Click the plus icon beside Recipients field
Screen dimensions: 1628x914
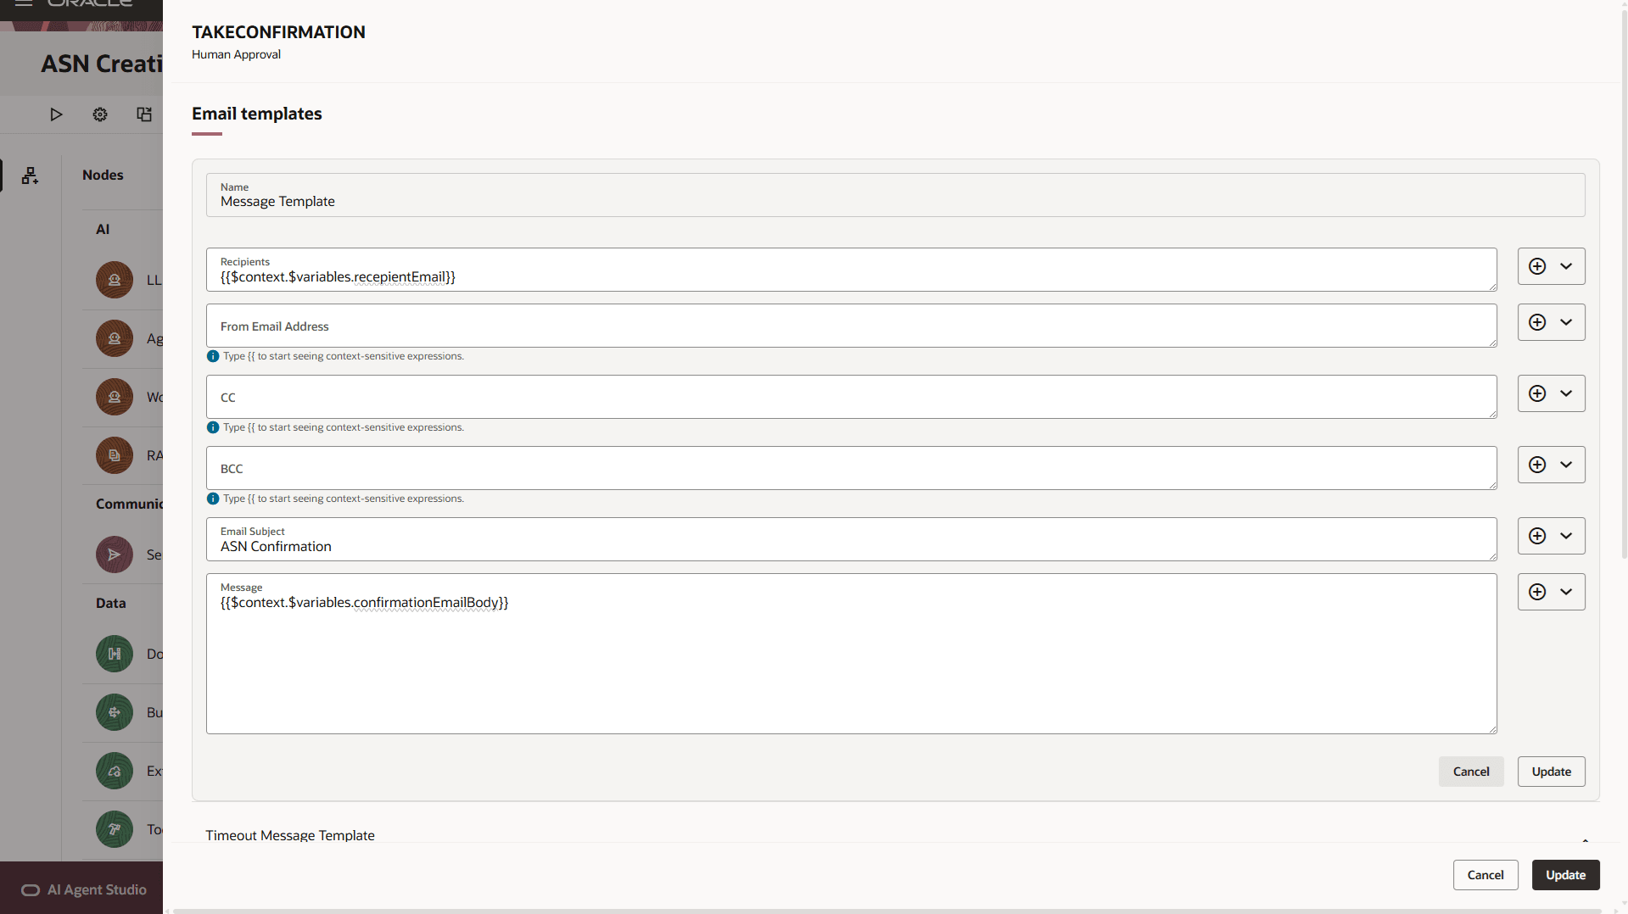point(1538,265)
